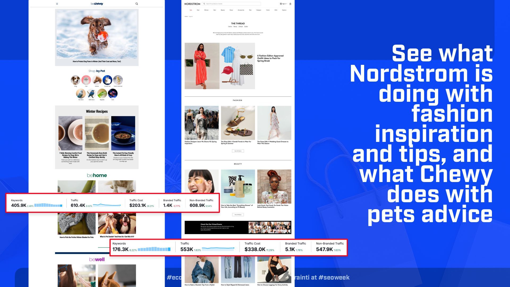Open the dog paws winter article link
This screenshot has height=287, width=510.
97,61
